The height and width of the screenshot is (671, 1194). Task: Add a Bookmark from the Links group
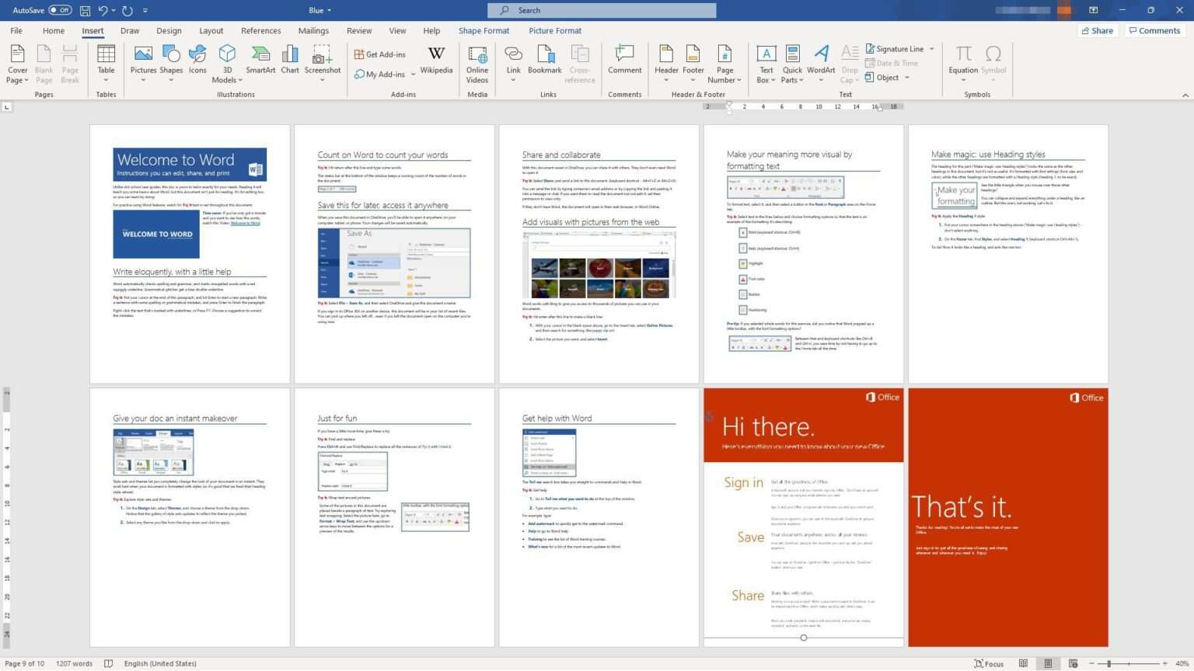544,62
